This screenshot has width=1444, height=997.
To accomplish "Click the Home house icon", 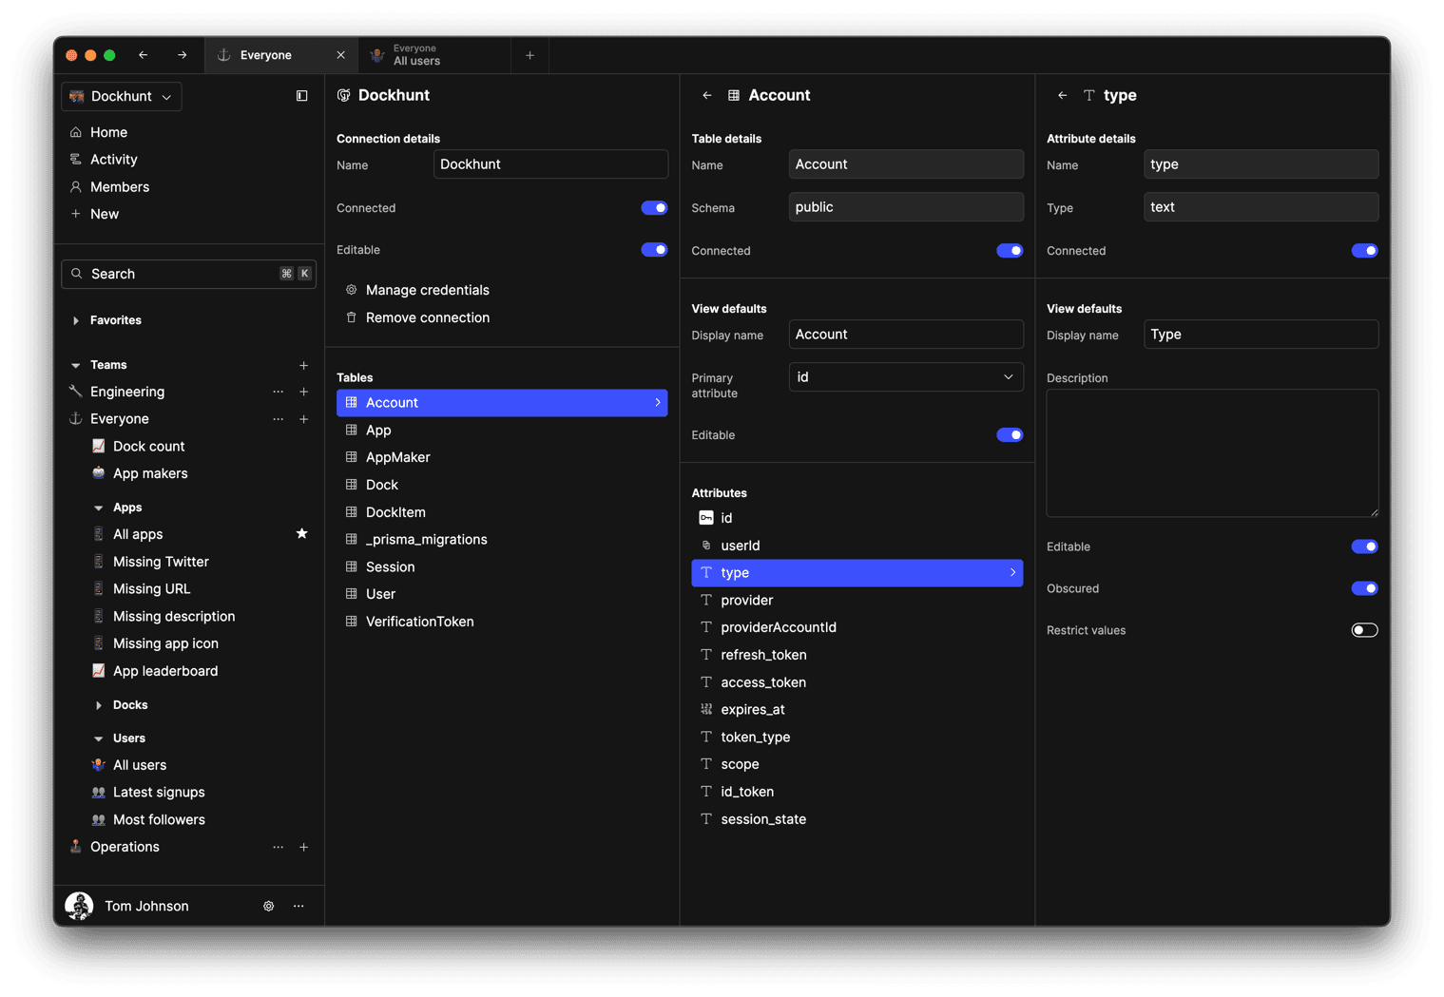I will click(x=76, y=132).
